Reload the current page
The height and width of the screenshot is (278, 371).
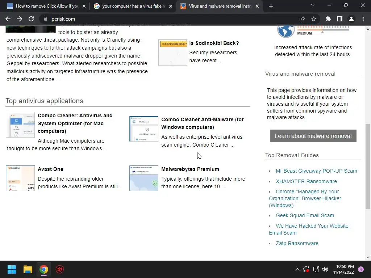coord(31,19)
